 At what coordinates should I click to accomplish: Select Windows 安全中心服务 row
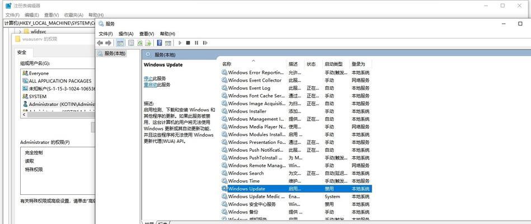pyautogui.click(x=296, y=204)
